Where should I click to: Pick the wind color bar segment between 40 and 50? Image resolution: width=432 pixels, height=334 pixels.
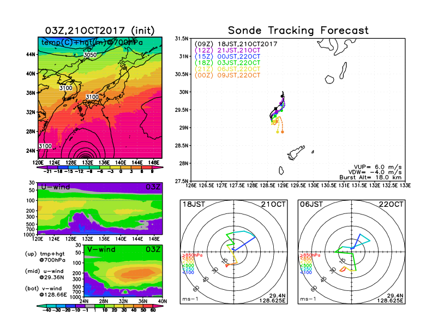coord(139,306)
